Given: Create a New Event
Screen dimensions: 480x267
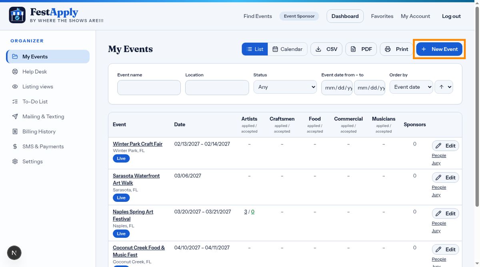Looking at the screenshot, I should click(439, 49).
